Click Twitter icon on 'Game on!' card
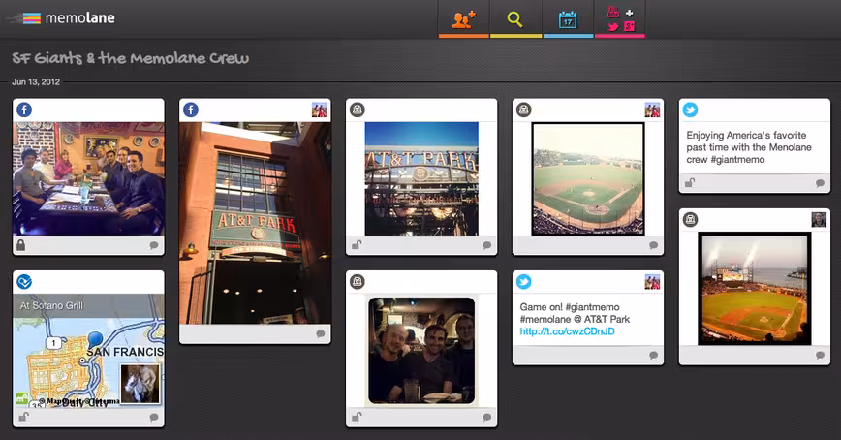This screenshot has width=841, height=440. coord(524,282)
